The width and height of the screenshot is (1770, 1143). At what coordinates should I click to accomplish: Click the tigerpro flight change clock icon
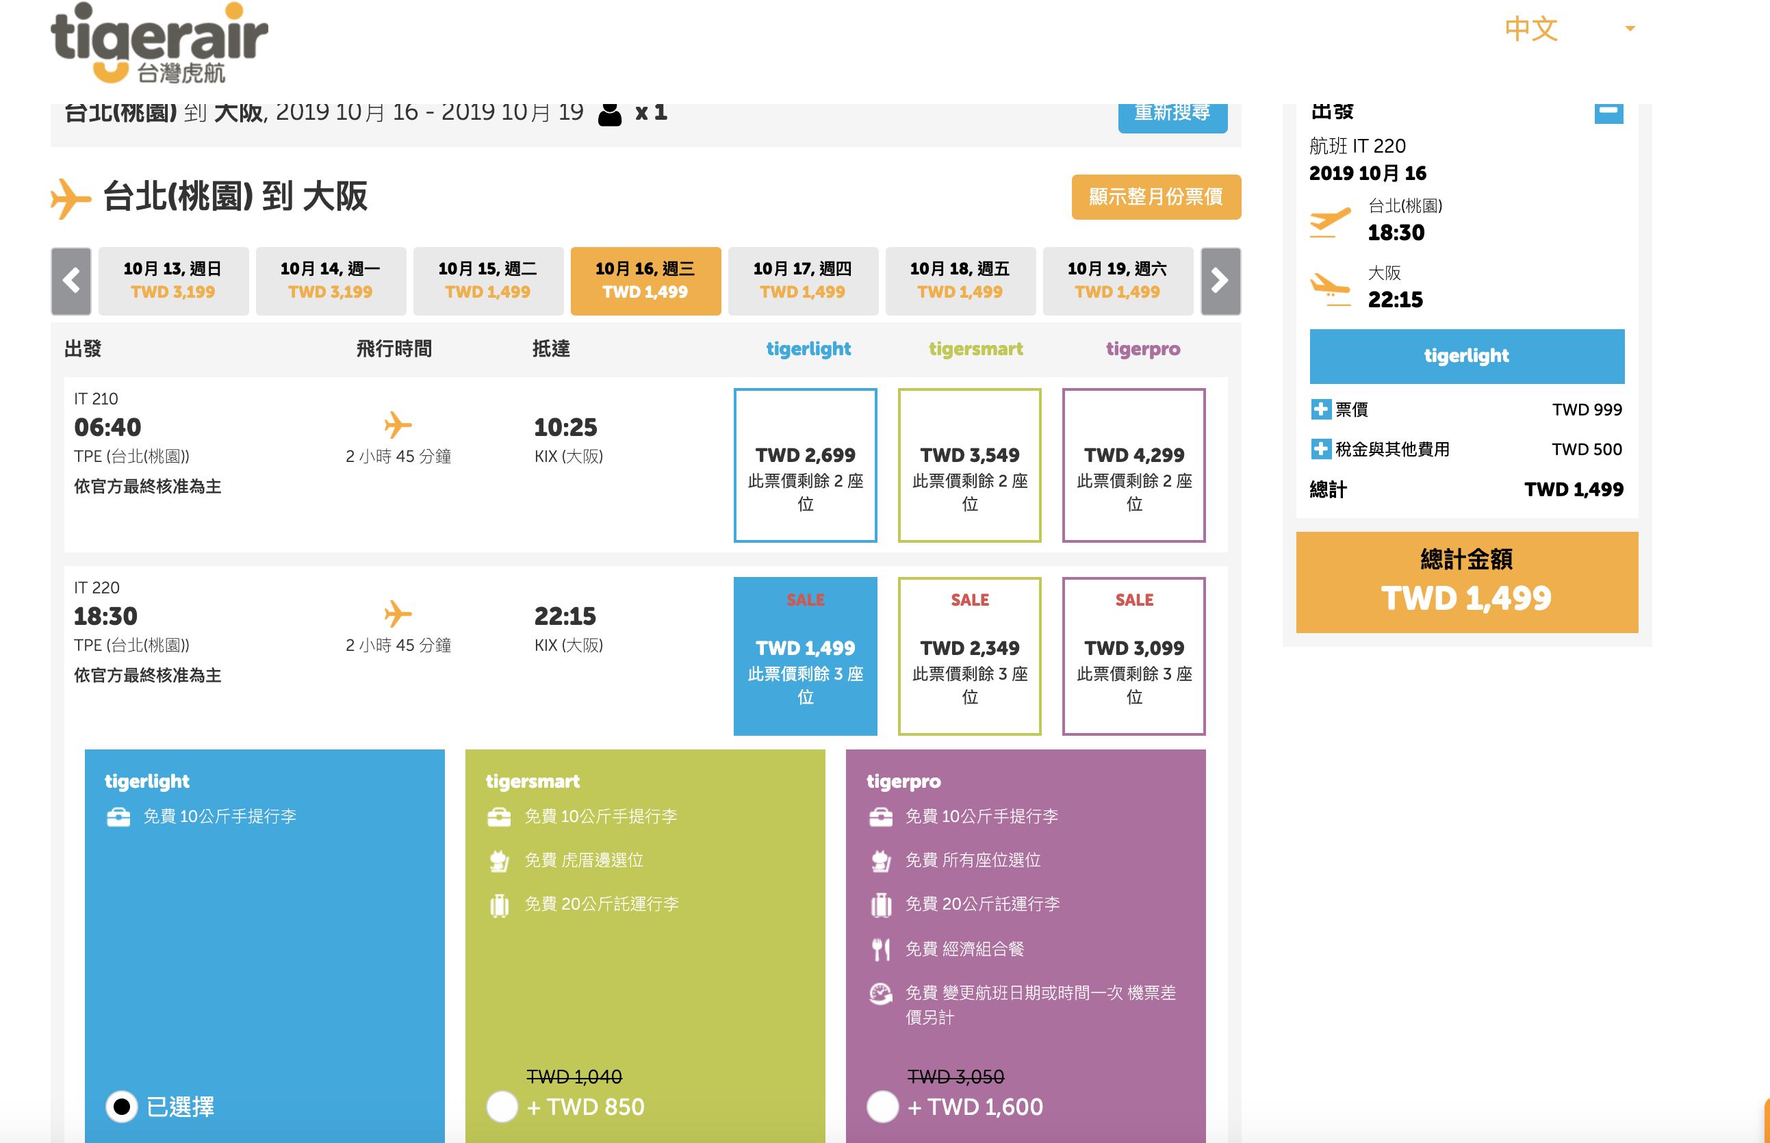pos(880,993)
